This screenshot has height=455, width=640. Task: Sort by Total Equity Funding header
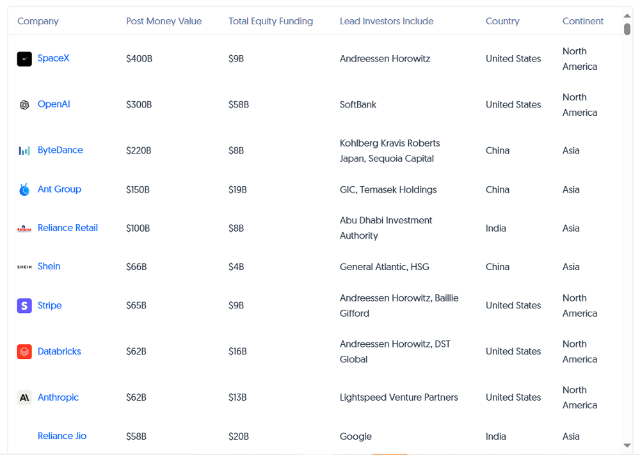point(271,21)
